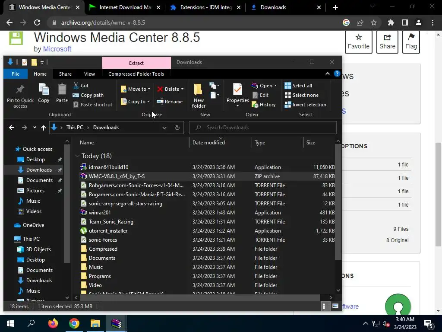Screen dimensions: 442x332
Task: Open Microsoft author link
Action: pos(57,49)
